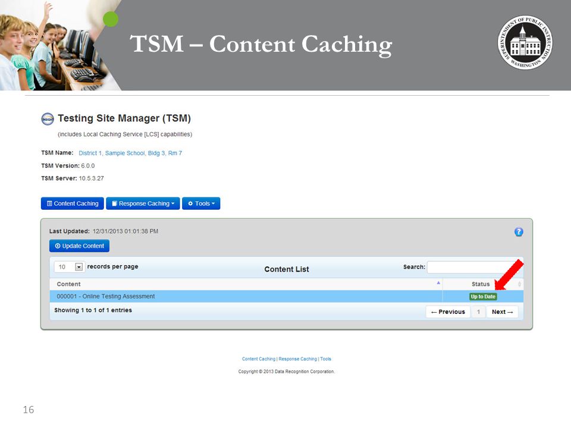Sort Content column using ascending arrow
The width and height of the screenshot is (571, 428).
coord(438,283)
